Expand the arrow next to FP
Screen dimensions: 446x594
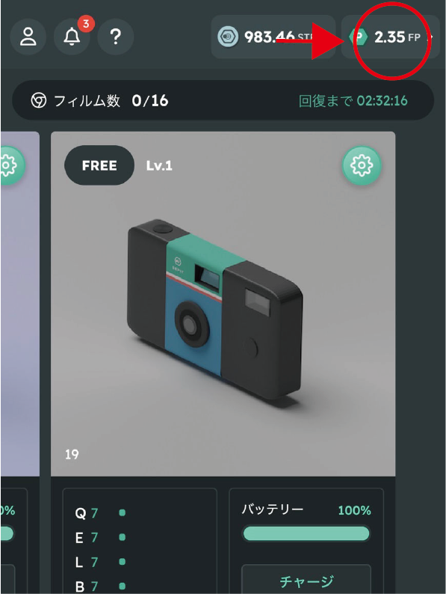point(430,37)
